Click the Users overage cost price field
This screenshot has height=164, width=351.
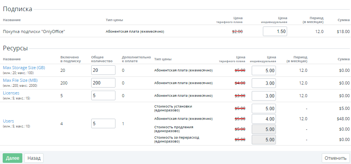(264, 140)
